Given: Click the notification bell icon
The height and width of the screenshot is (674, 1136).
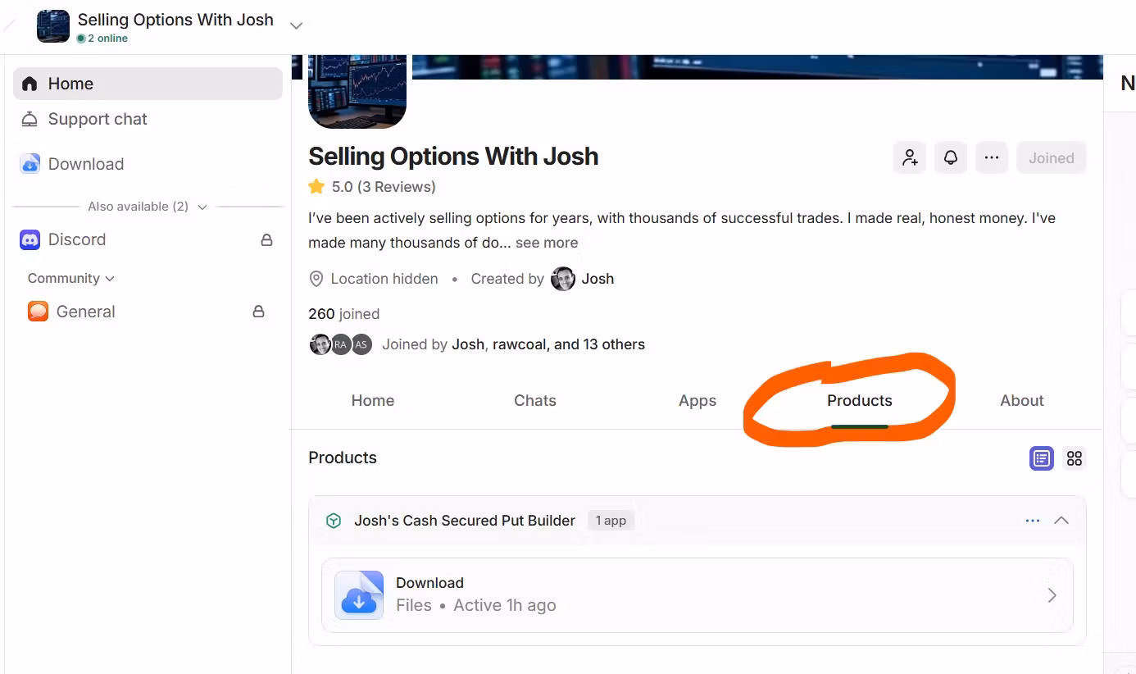Looking at the screenshot, I should tap(951, 157).
